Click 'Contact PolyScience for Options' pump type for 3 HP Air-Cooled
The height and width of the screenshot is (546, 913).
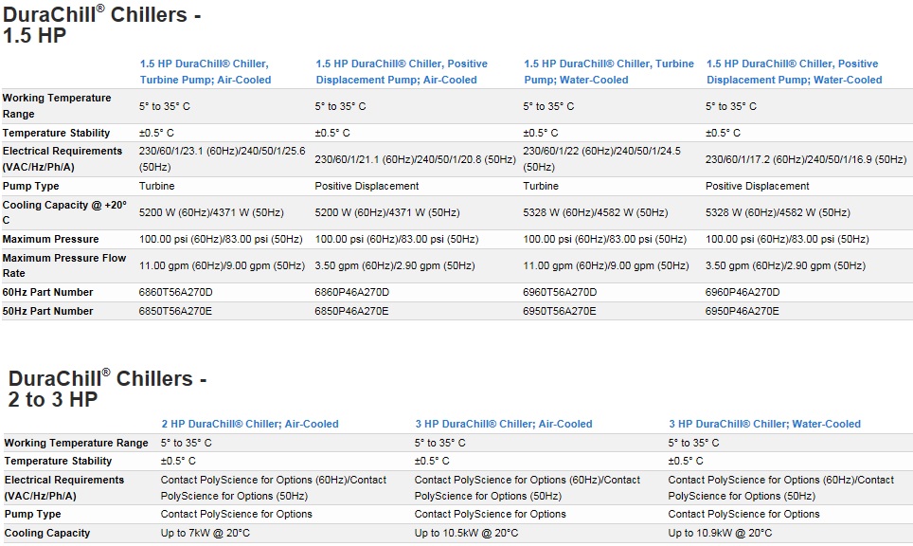pos(491,514)
